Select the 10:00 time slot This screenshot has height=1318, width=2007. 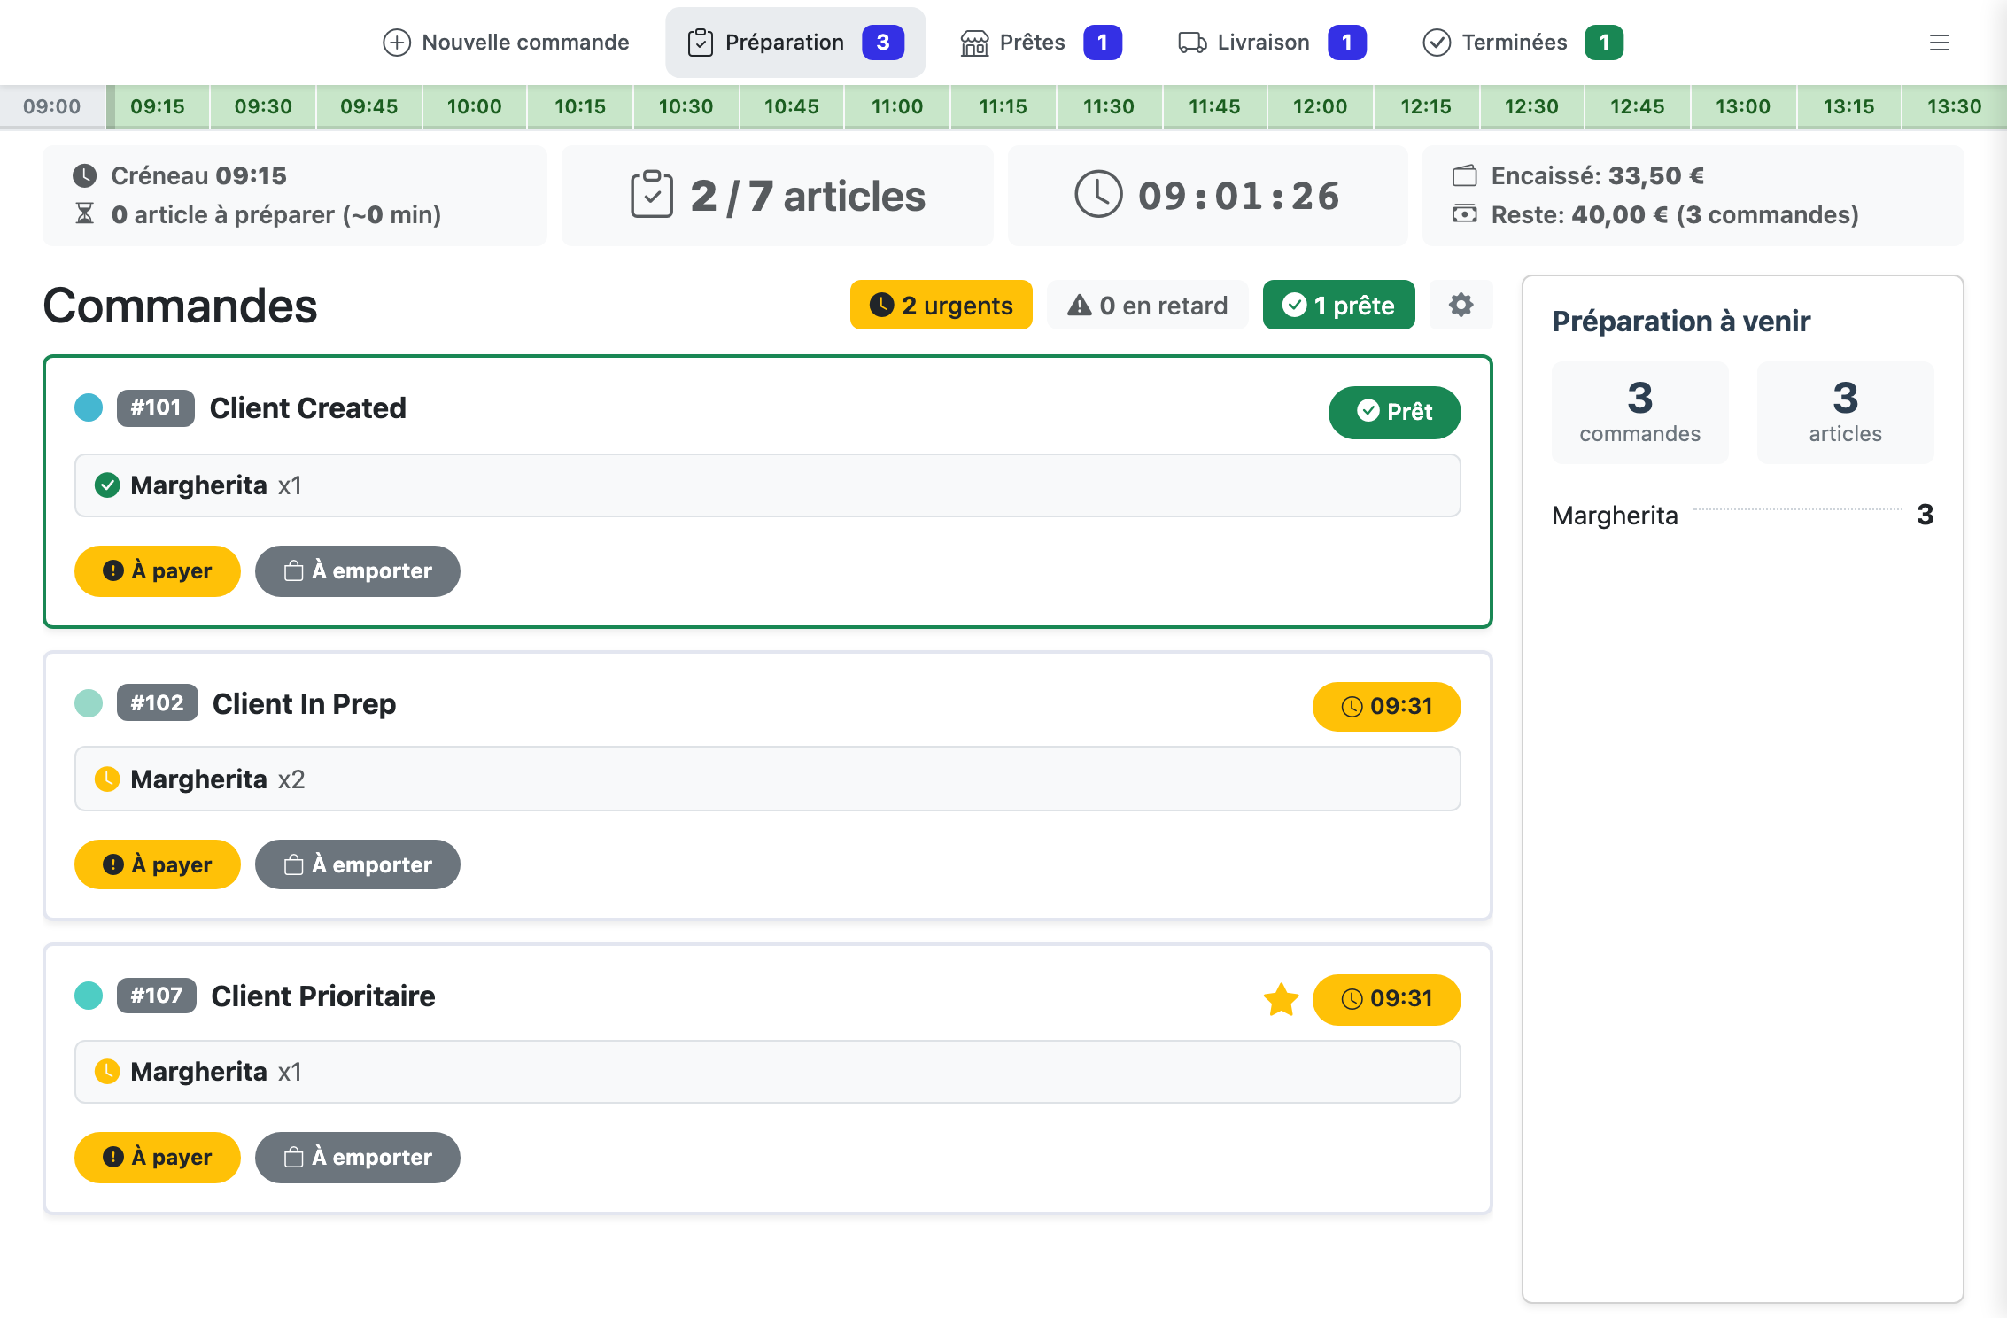474,106
